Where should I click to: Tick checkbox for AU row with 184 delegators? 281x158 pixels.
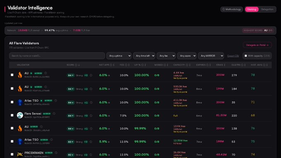[x=12, y=88]
